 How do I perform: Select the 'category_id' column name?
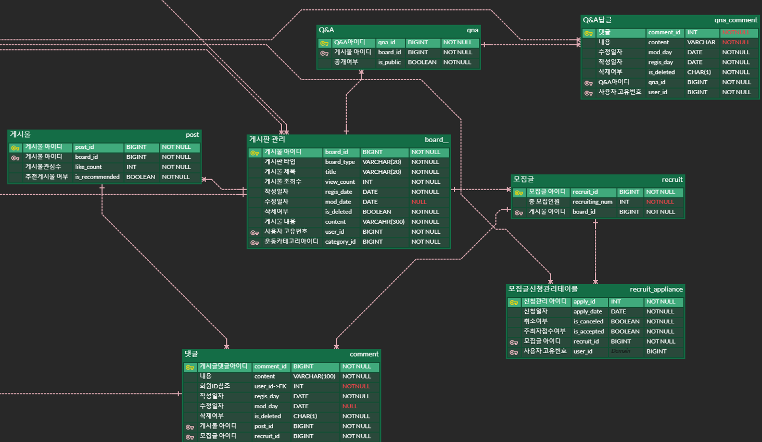pyautogui.click(x=340, y=242)
